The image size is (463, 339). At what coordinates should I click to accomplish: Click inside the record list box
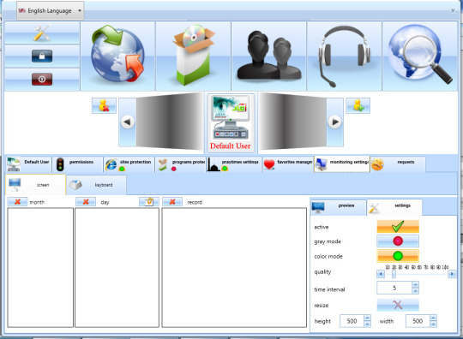tap(234, 268)
